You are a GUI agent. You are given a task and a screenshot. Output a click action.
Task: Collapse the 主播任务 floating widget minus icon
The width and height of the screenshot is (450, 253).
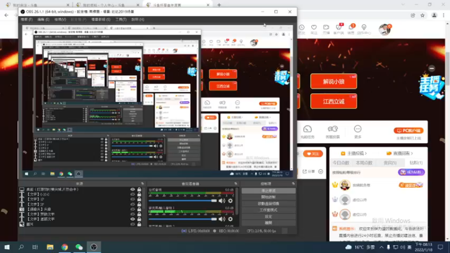[x=431, y=68]
